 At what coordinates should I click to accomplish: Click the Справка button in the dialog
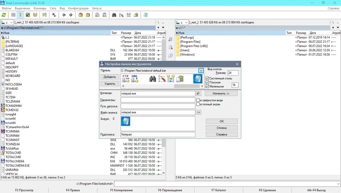tap(222, 134)
